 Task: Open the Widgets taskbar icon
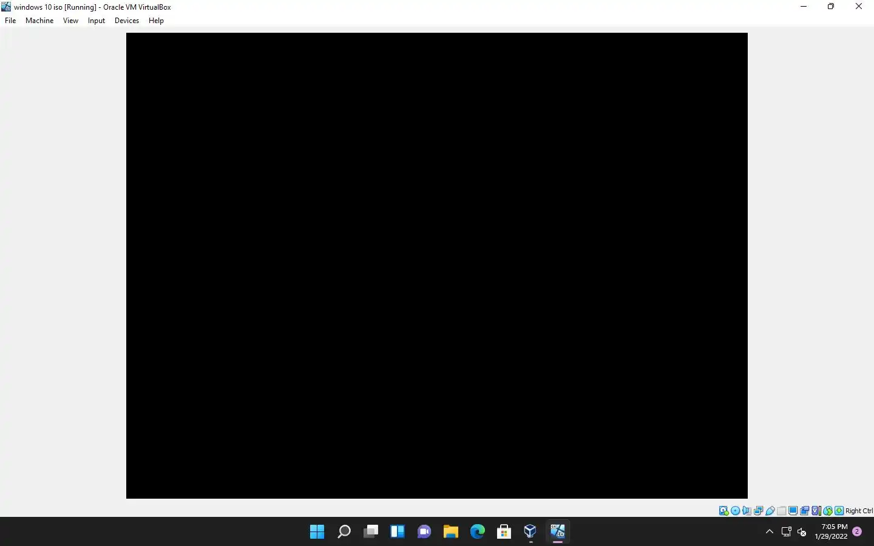397,532
